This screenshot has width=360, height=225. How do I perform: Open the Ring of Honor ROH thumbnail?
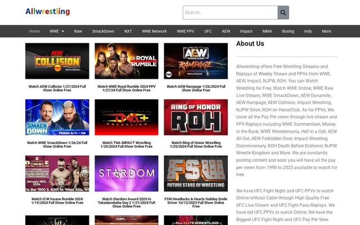(x=196, y=118)
